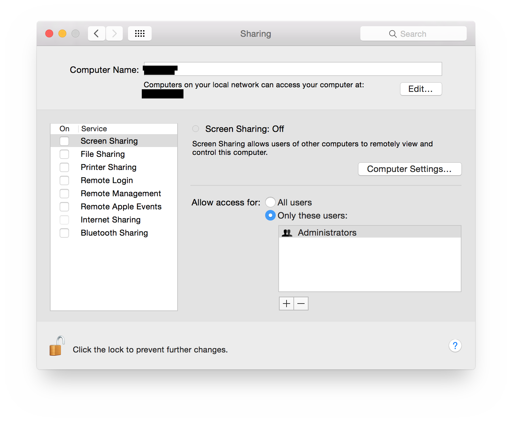Select Internet Sharing in the service list
Image resolution: width=512 pixels, height=422 pixels.
coord(111,220)
